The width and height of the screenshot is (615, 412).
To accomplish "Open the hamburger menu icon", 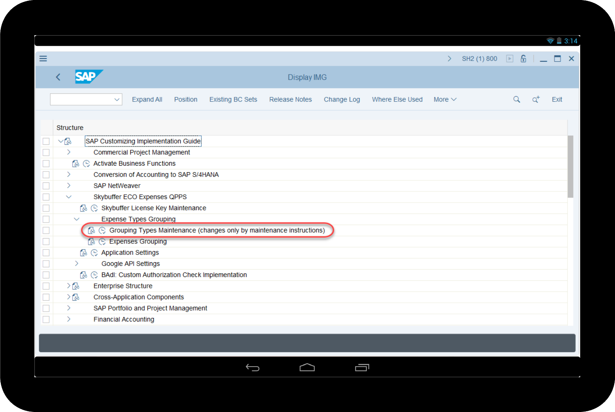I will 43,59.
